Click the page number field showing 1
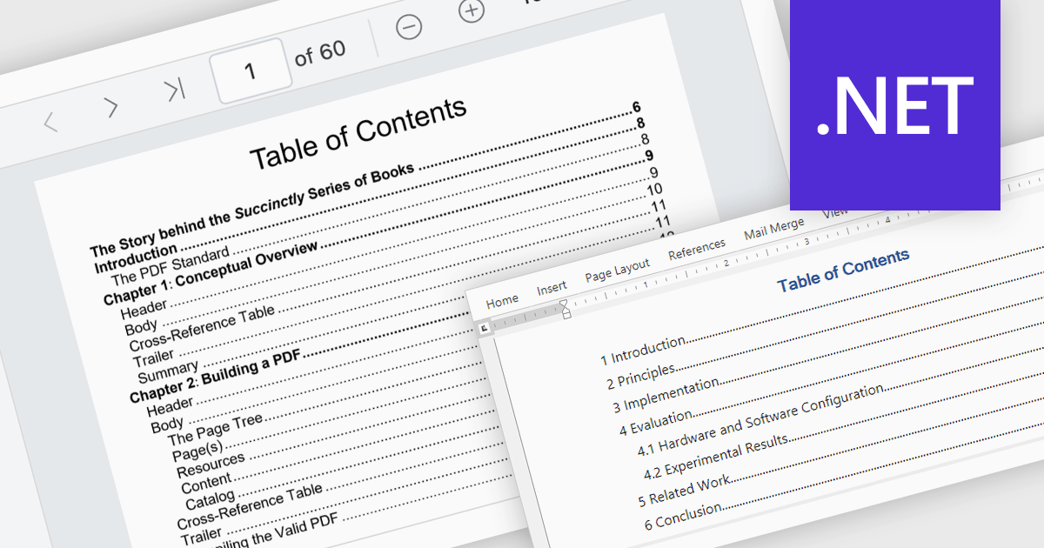The image size is (1044, 548). [251, 70]
